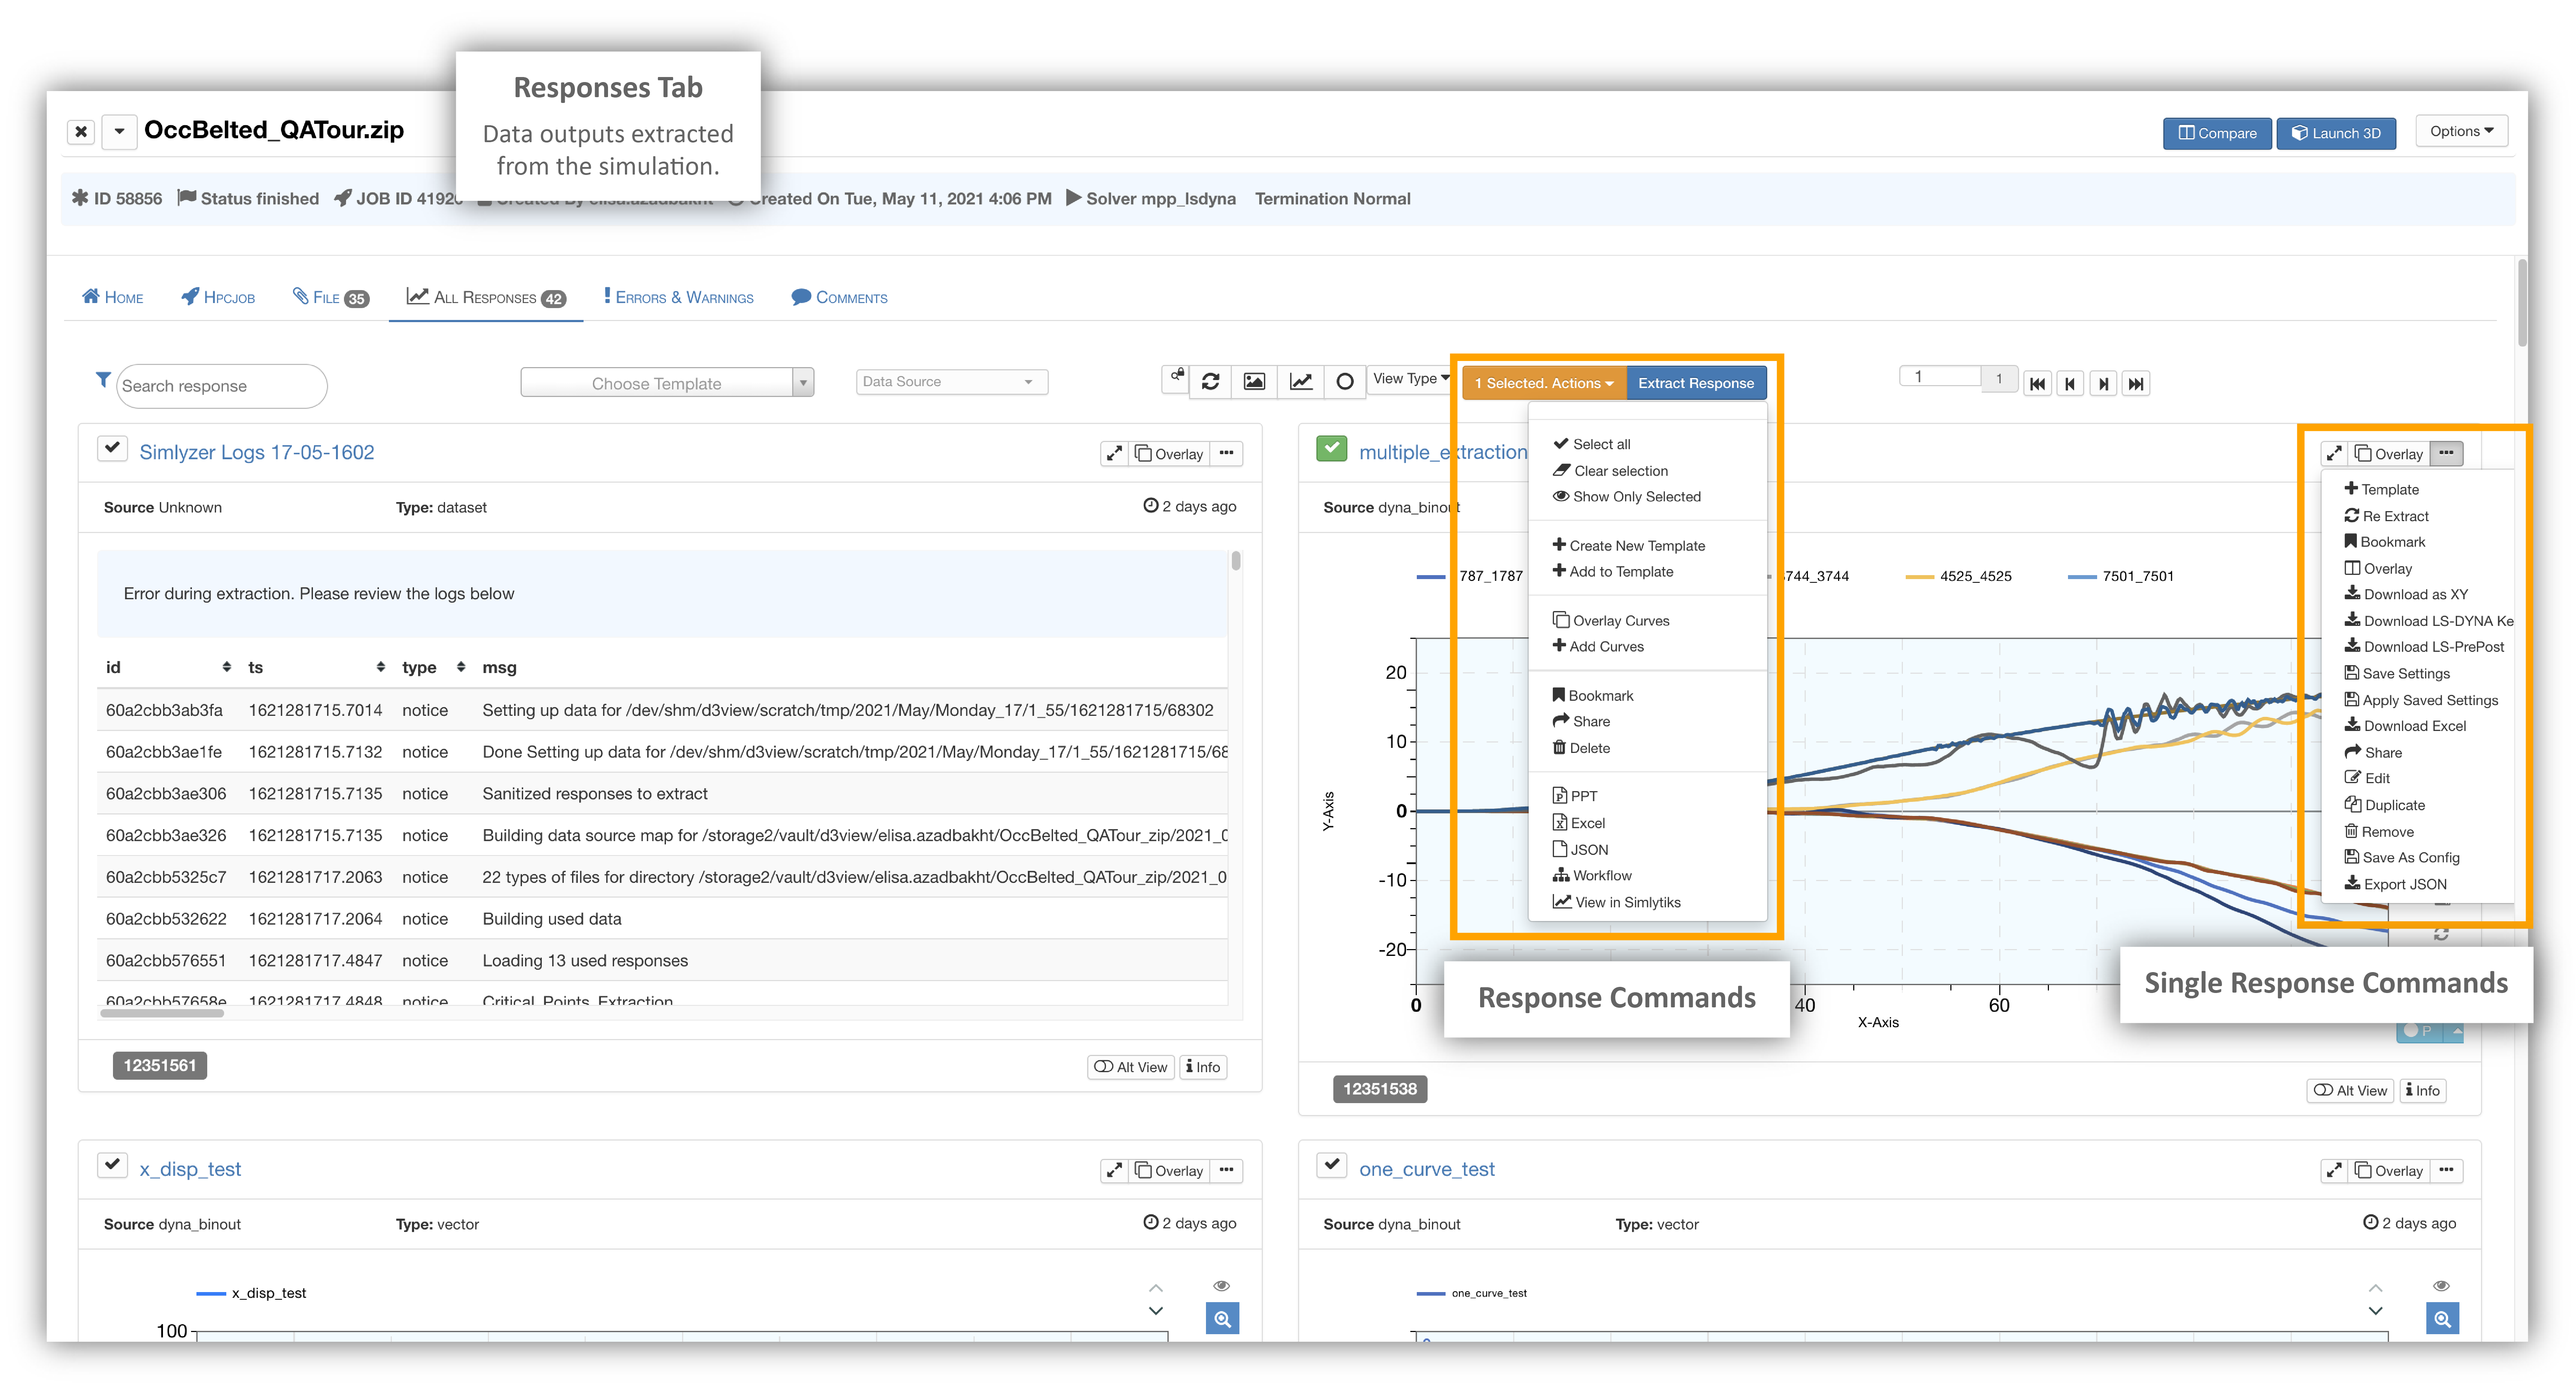Open the Errors & Warnings tab

678,297
